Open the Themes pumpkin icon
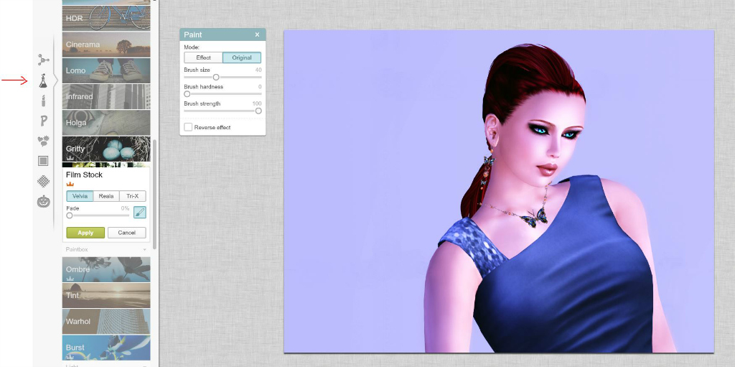Screen dimensions: 735x367 click(43, 201)
